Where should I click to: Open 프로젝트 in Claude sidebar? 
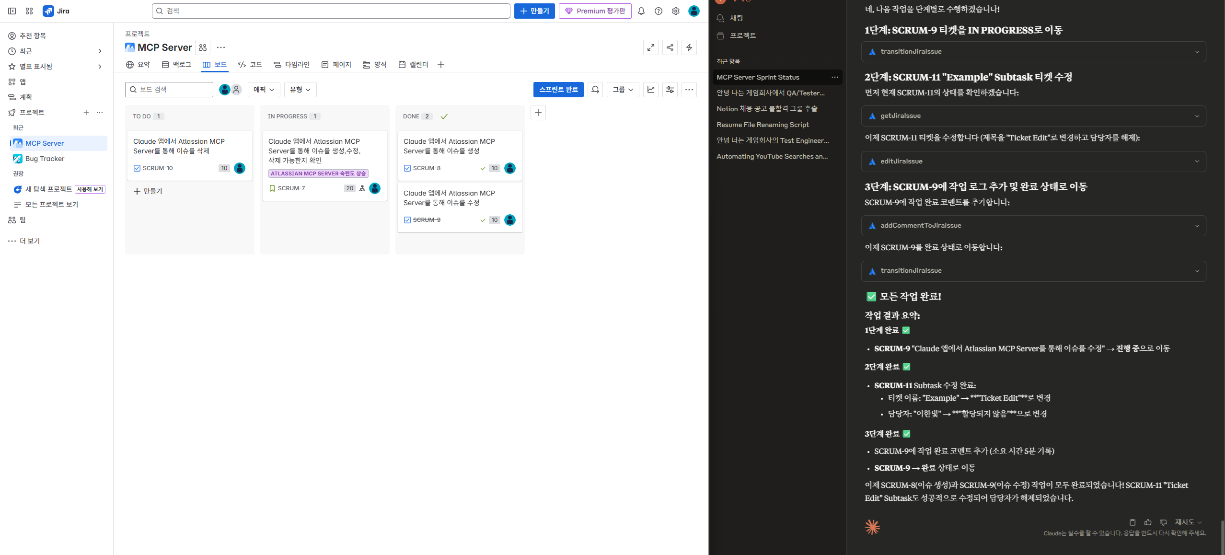click(743, 36)
